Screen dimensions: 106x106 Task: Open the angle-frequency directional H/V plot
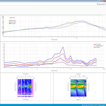(x=78, y=88)
